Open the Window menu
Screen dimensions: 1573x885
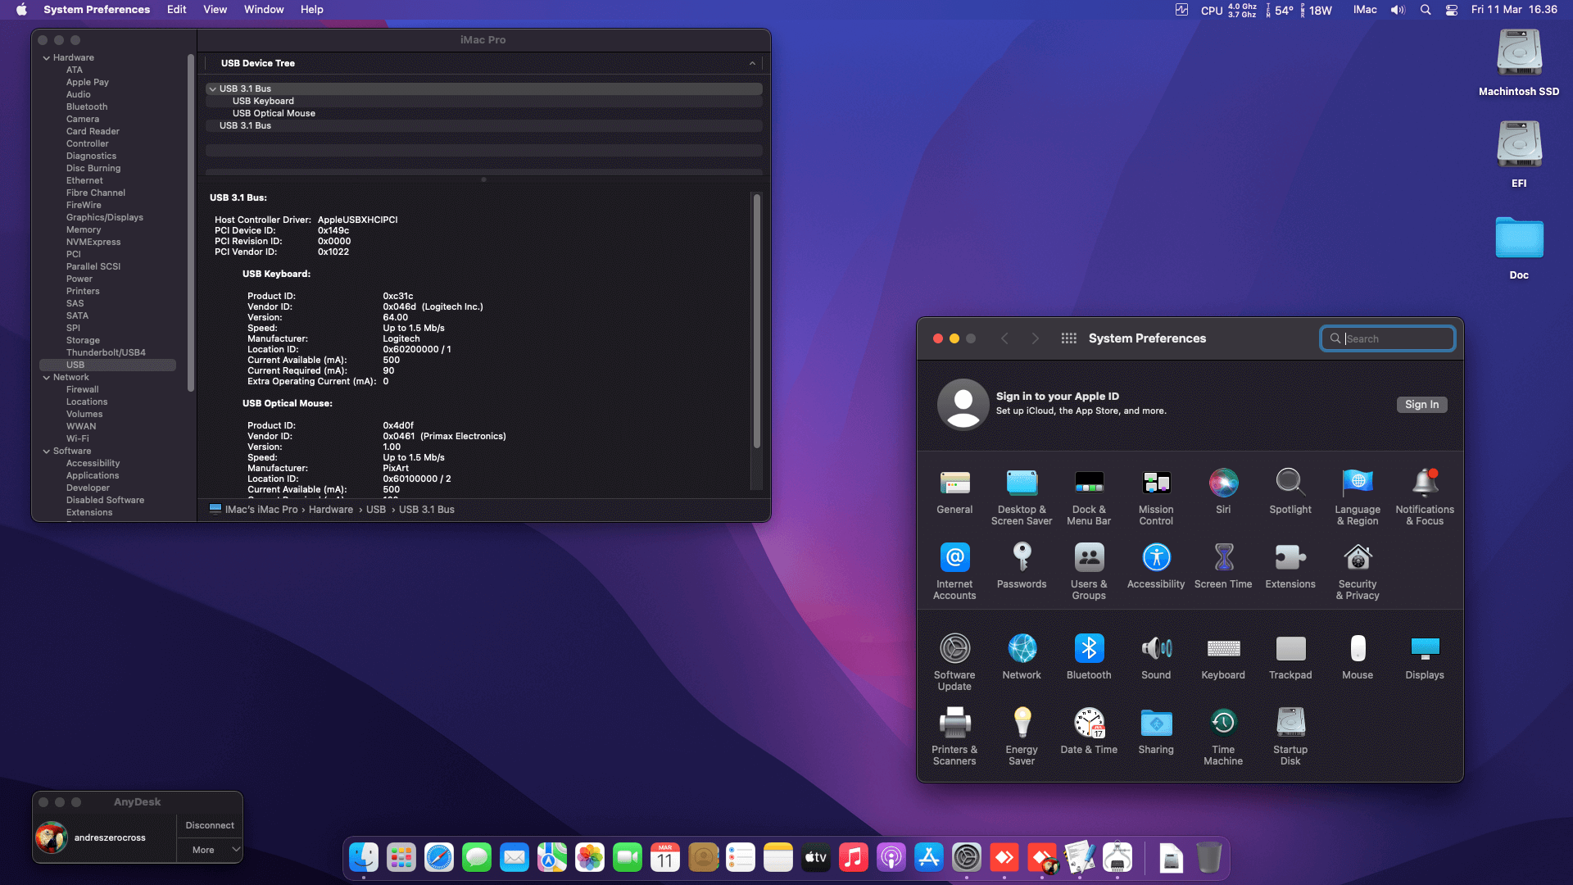(x=264, y=10)
